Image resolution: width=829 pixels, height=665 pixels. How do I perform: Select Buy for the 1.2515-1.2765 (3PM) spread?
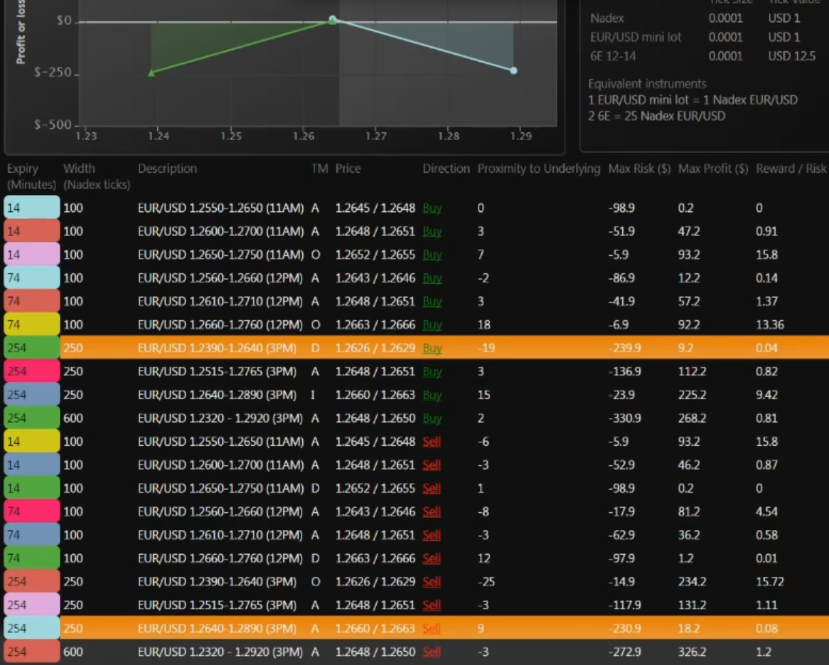(432, 371)
